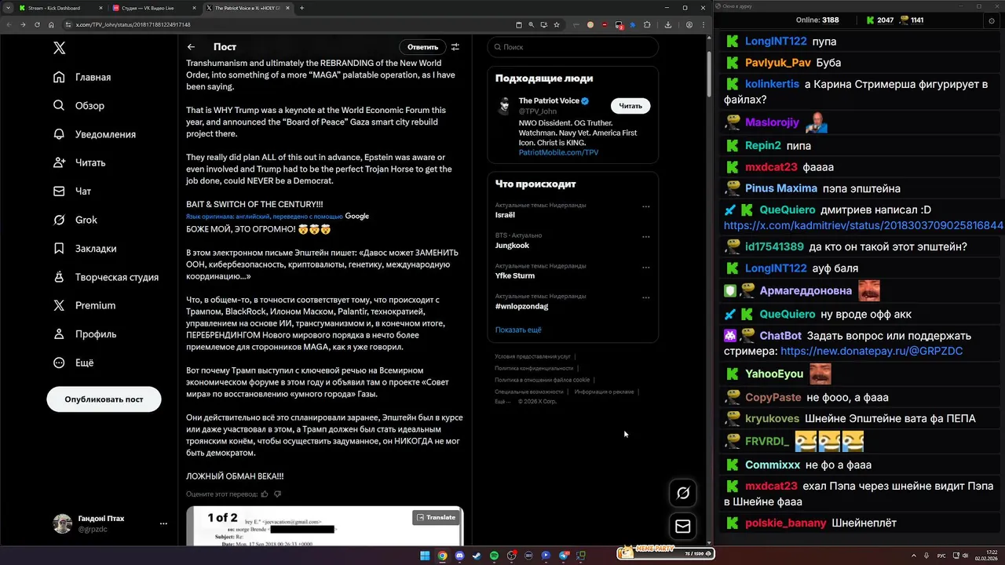
Task: Open Premium in the sidebar
Action: (84, 305)
